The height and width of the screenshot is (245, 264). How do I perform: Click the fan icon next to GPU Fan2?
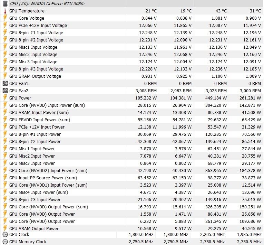pyautogui.click(x=5, y=91)
